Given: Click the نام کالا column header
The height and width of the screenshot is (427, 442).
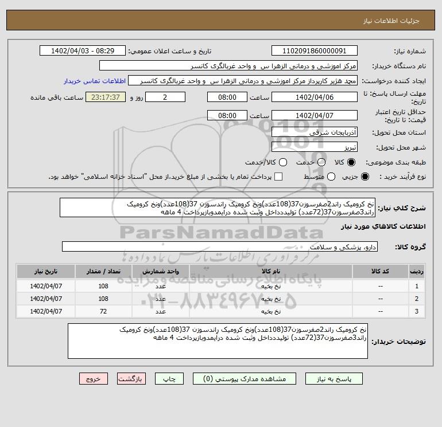Looking at the screenshot, I should click(270, 271).
